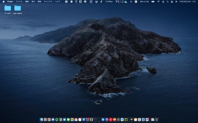Click the Spotlight search icon
The image size is (198, 123).
[167, 2]
